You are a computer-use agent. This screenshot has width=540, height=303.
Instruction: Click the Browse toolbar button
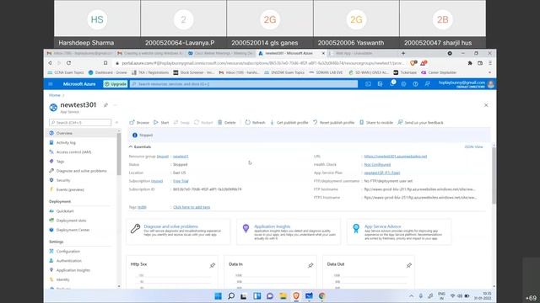[x=139, y=123]
